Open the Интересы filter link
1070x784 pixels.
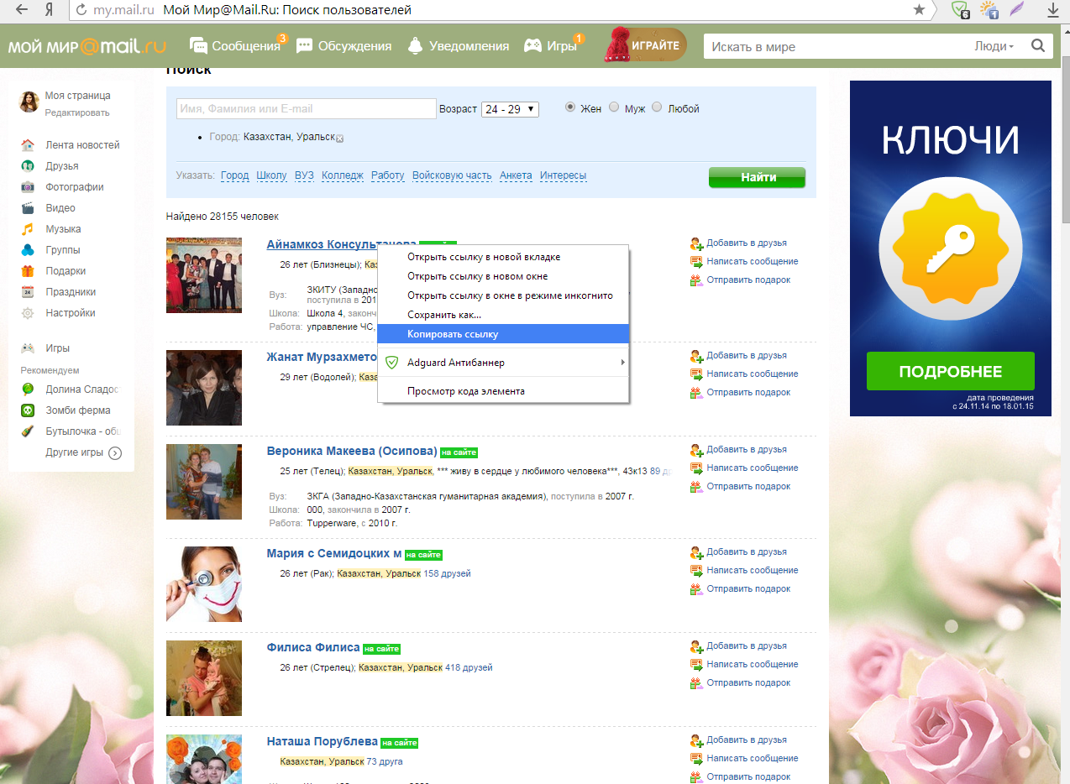tap(564, 175)
